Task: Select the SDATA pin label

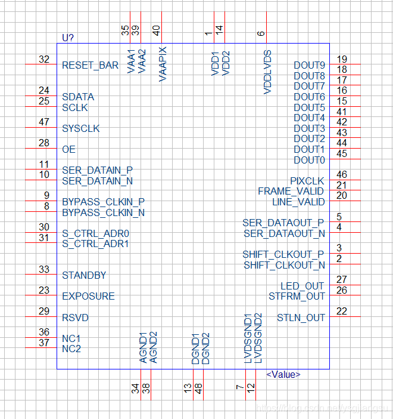Action: [78, 97]
